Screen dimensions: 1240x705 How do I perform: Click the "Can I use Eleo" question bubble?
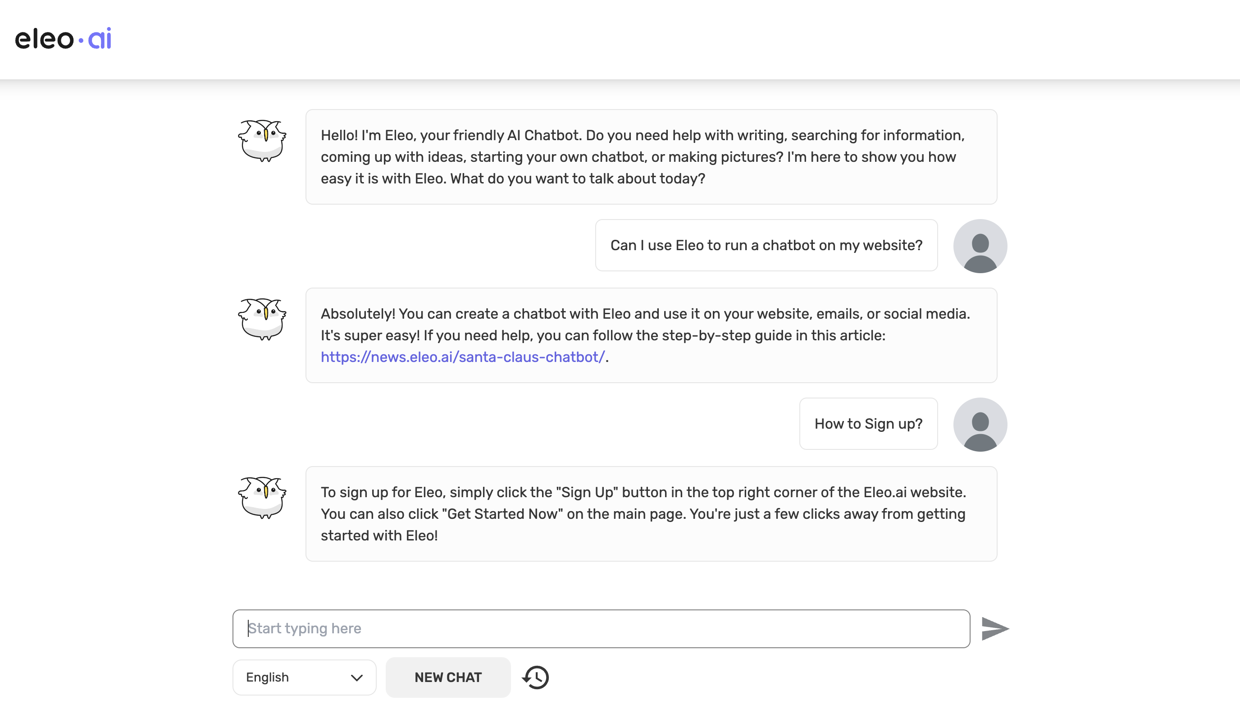pyautogui.click(x=766, y=245)
